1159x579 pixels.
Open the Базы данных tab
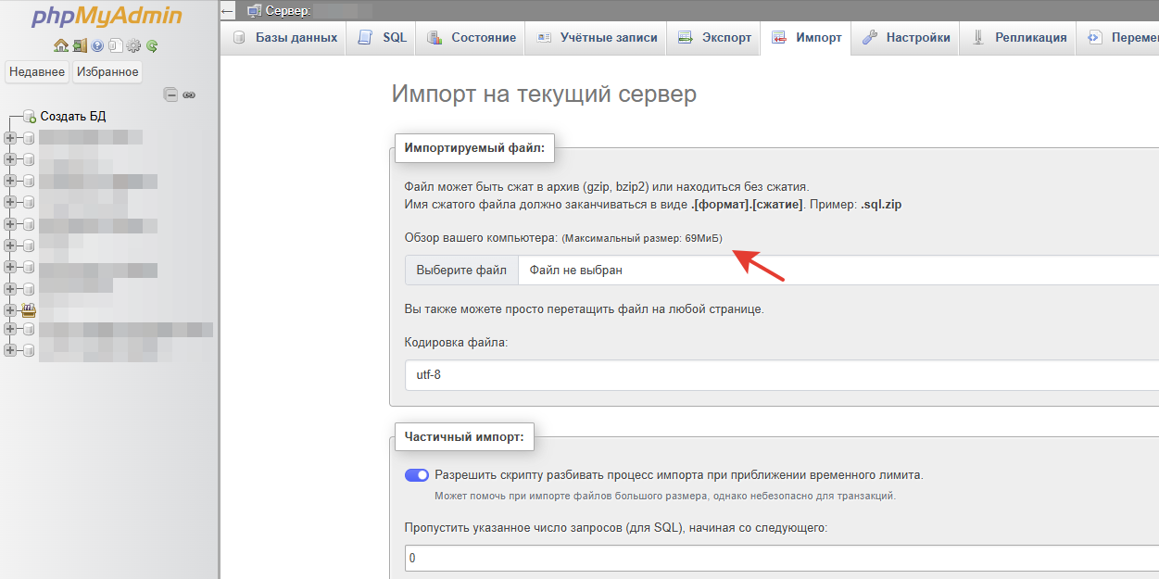pyautogui.click(x=283, y=38)
